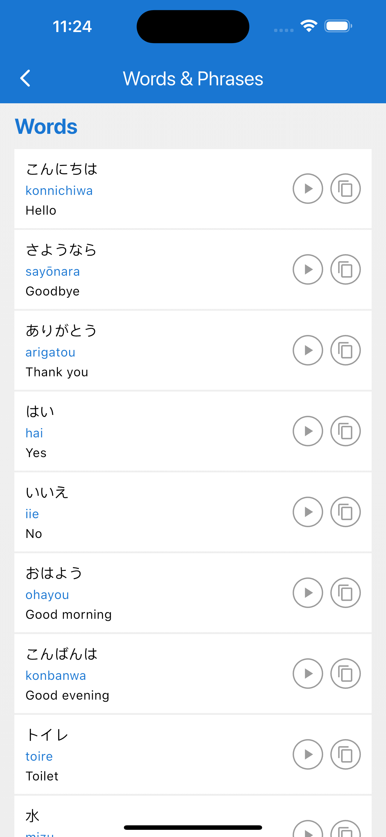Viewport: 386px width, 837px height.
Task: Select the Thank you word card
Action: (x=193, y=350)
